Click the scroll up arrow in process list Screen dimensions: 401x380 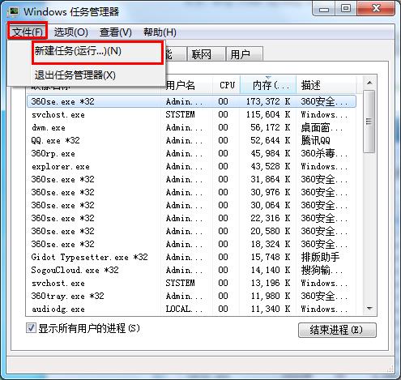click(x=369, y=83)
